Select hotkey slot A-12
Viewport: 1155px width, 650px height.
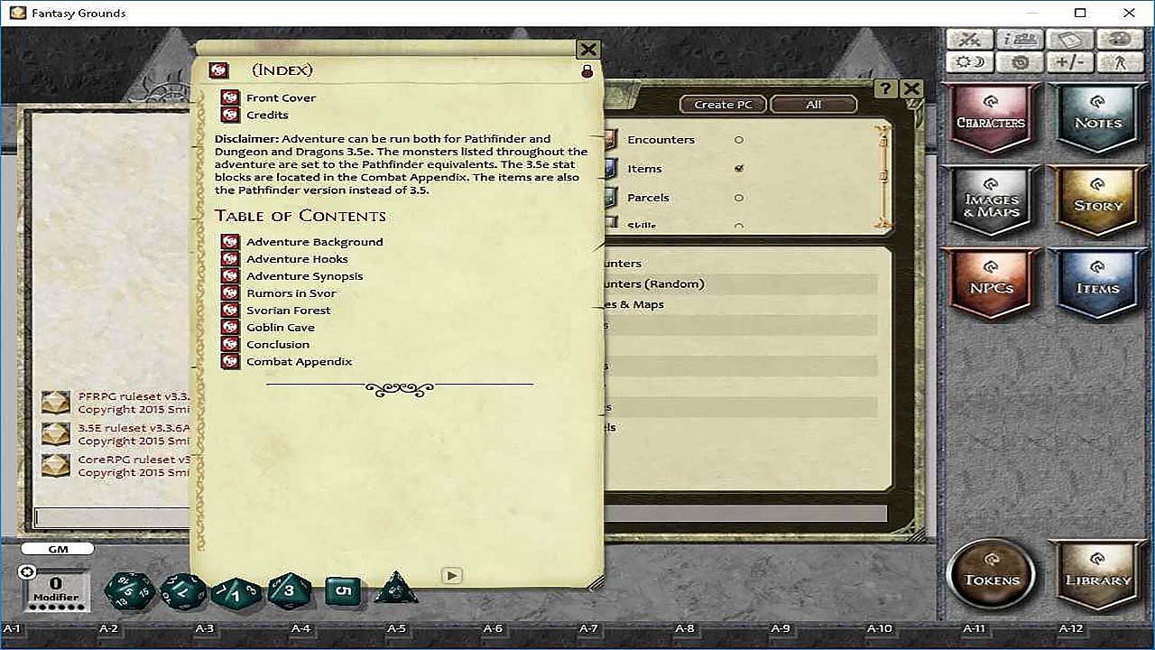click(1070, 628)
